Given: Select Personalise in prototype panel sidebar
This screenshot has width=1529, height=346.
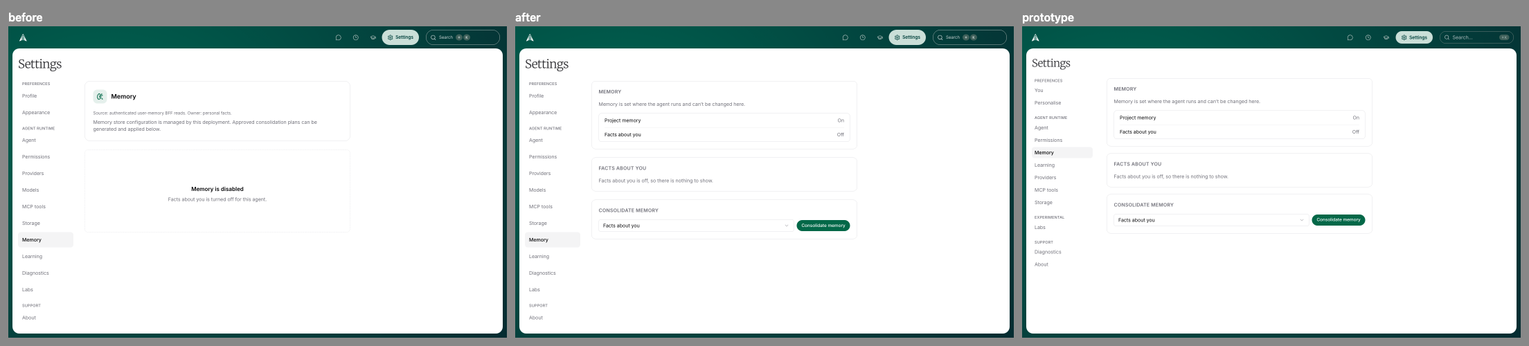Looking at the screenshot, I should pos(1062,103).
